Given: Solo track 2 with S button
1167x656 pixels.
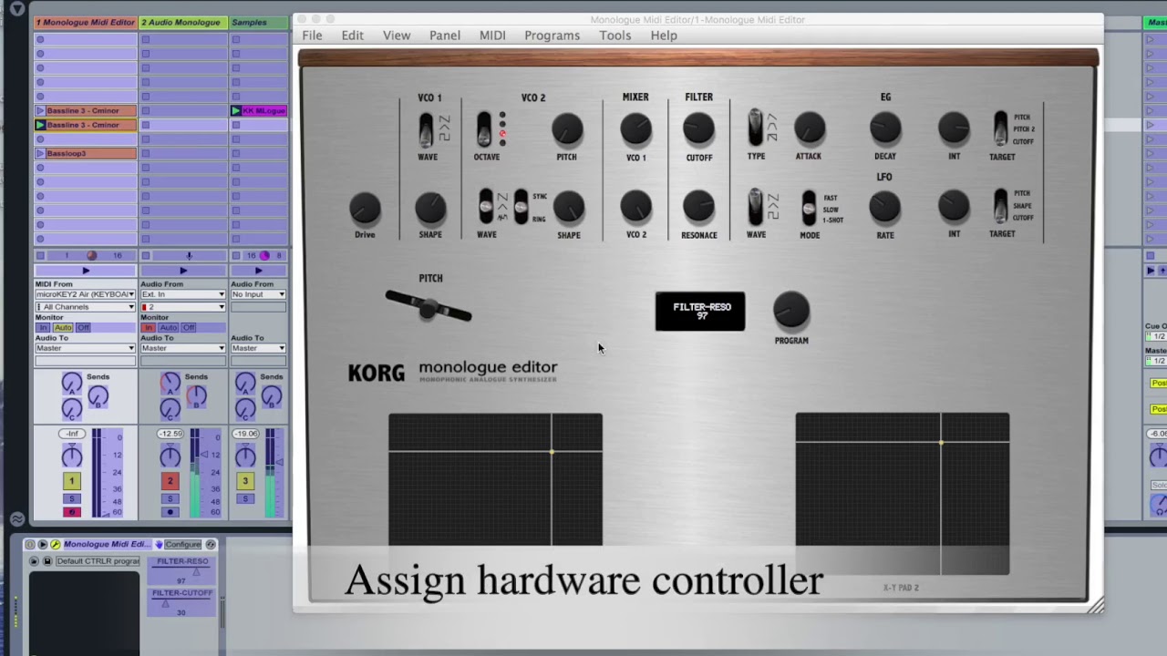Looking at the screenshot, I should 170,498.
